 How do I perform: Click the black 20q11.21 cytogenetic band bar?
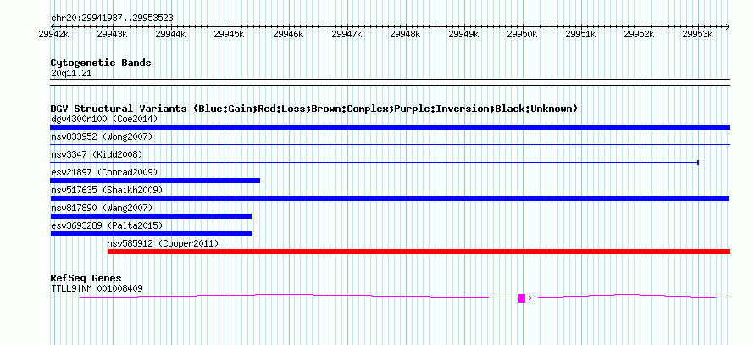pyautogui.click(x=390, y=82)
